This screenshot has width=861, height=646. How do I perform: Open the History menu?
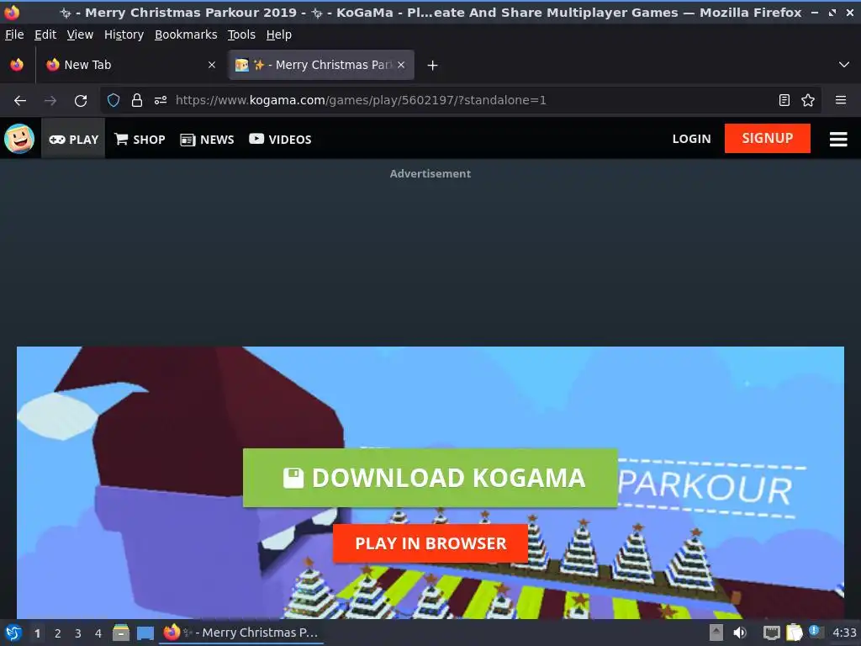click(124, 34)
